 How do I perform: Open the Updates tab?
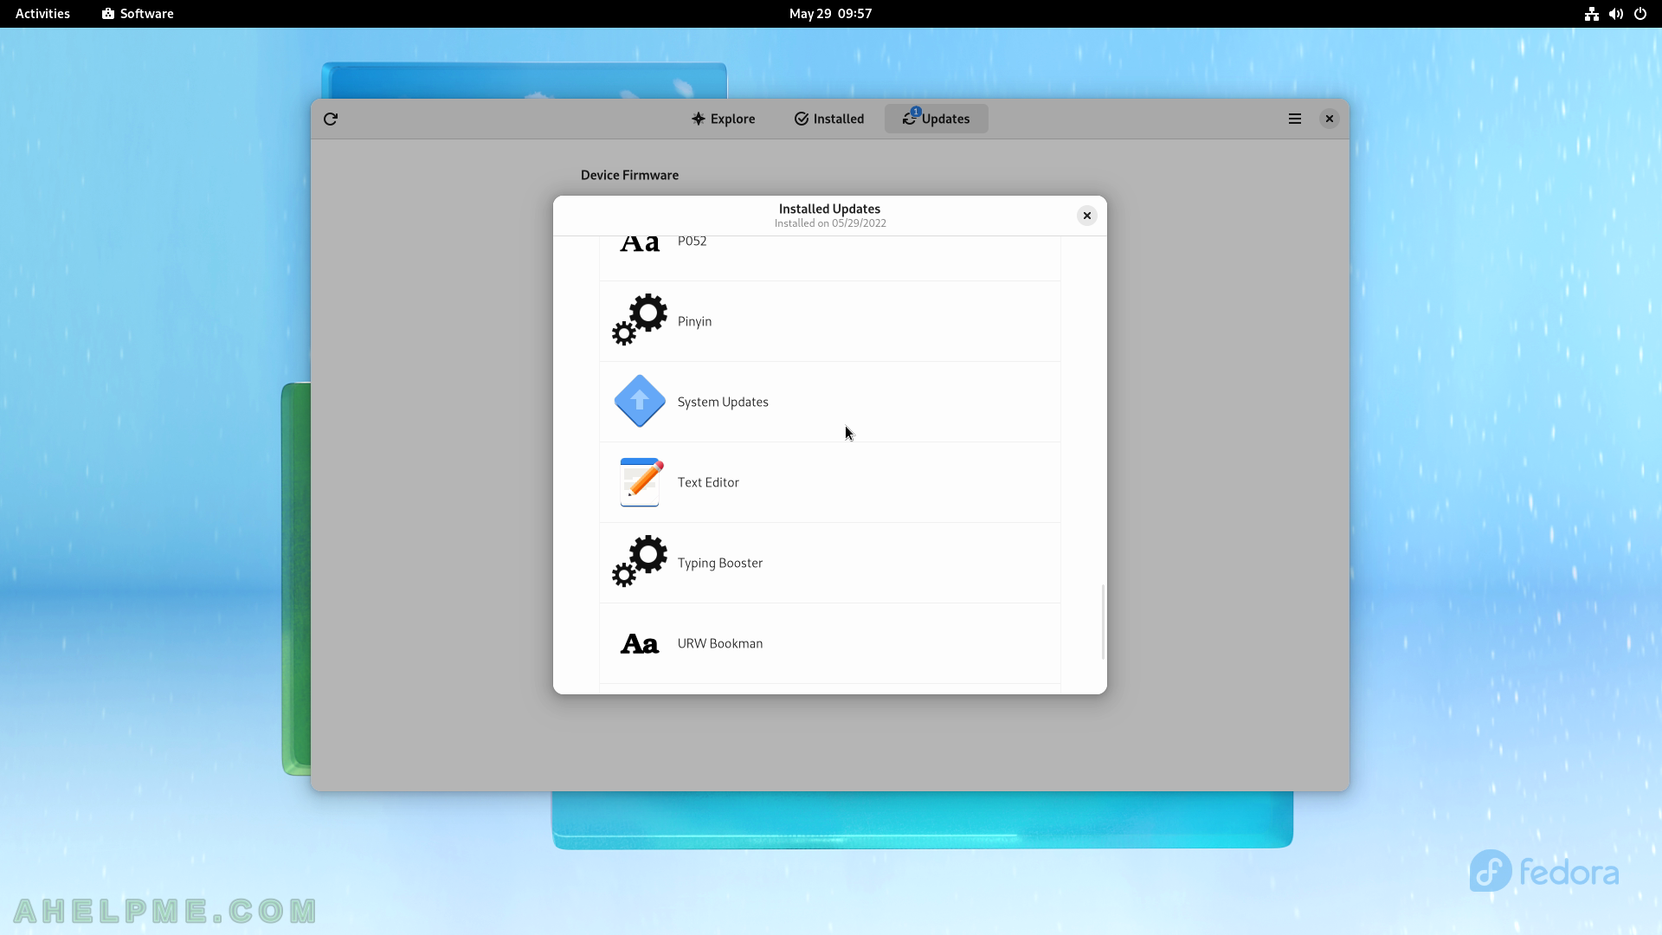coord(936,119)
